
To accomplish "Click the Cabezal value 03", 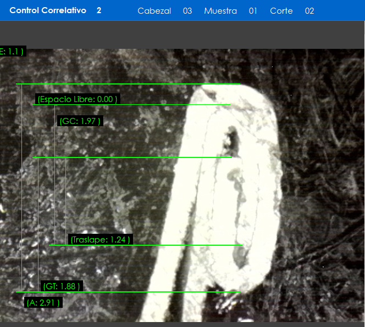I will (187, 11).
